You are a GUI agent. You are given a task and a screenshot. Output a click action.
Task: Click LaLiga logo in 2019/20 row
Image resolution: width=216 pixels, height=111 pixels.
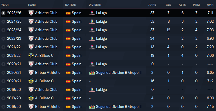[92, 90]
